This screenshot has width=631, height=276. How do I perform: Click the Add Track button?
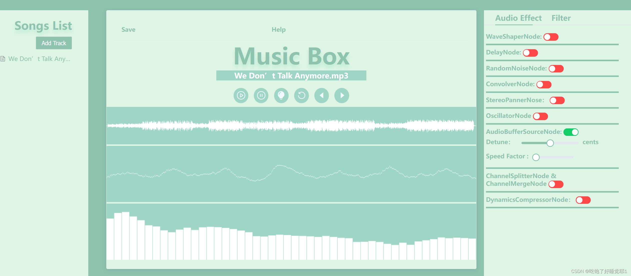[x=54, y=42]
